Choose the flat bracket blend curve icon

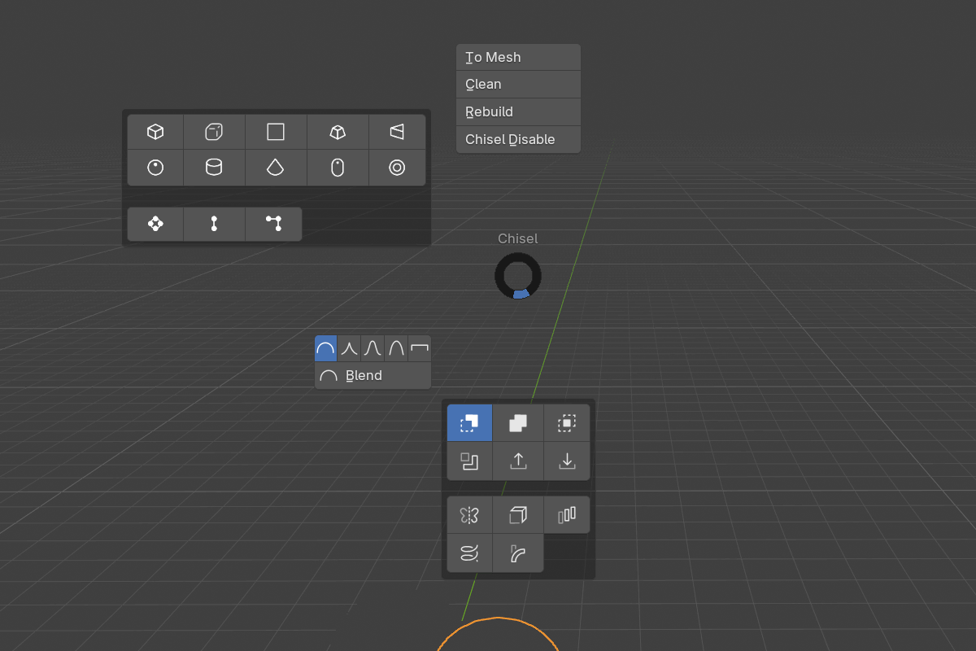point(420,349)
